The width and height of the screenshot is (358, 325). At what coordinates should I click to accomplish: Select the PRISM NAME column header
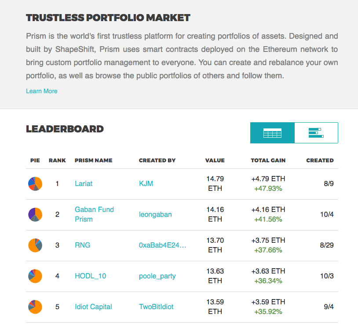93,160
